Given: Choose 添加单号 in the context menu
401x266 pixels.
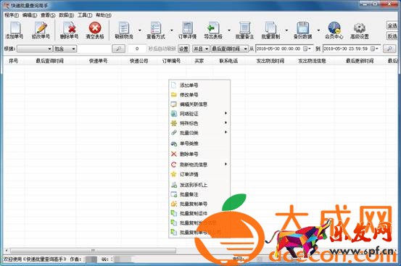Looking at the screenshot, I should (199, 85).
